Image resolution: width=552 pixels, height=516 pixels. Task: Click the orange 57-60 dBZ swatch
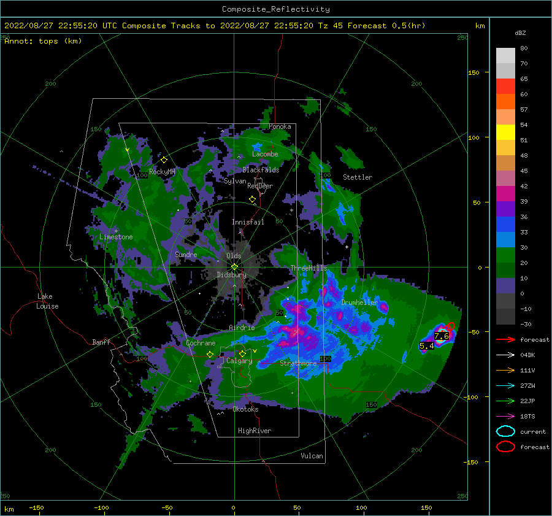pyautogui.click(x=505, y=102)
